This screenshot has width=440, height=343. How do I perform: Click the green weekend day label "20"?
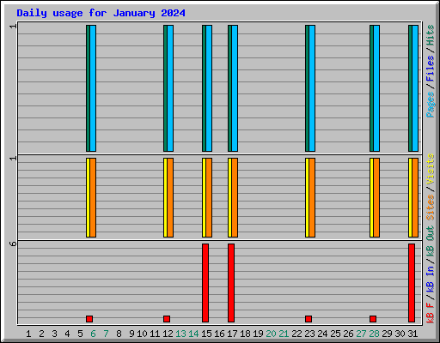pos(271,334)
